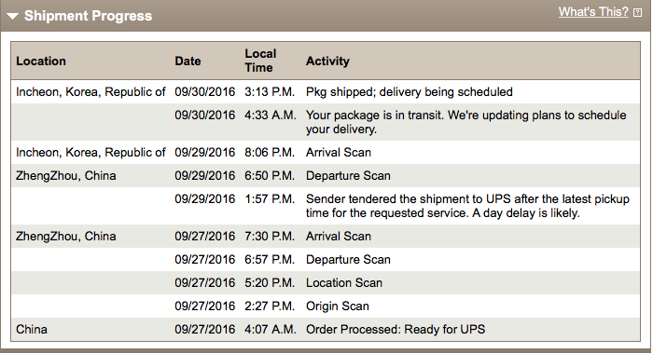The image size is (653, 354).
Task: Click the help icon beside What's This?
Action: 637,13
